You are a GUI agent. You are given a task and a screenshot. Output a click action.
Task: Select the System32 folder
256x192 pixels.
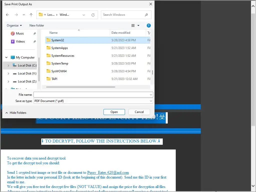pos(98,40)
